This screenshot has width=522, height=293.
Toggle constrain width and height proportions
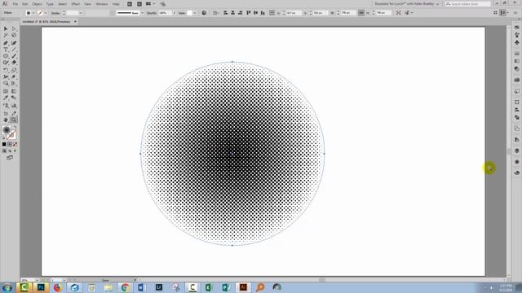[x=361, y=13]
